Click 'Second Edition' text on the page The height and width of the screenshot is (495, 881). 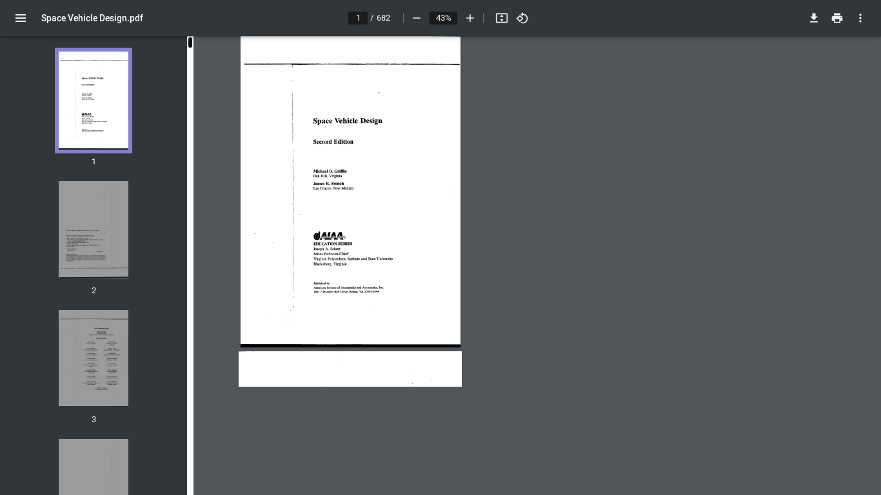[333, 142]
